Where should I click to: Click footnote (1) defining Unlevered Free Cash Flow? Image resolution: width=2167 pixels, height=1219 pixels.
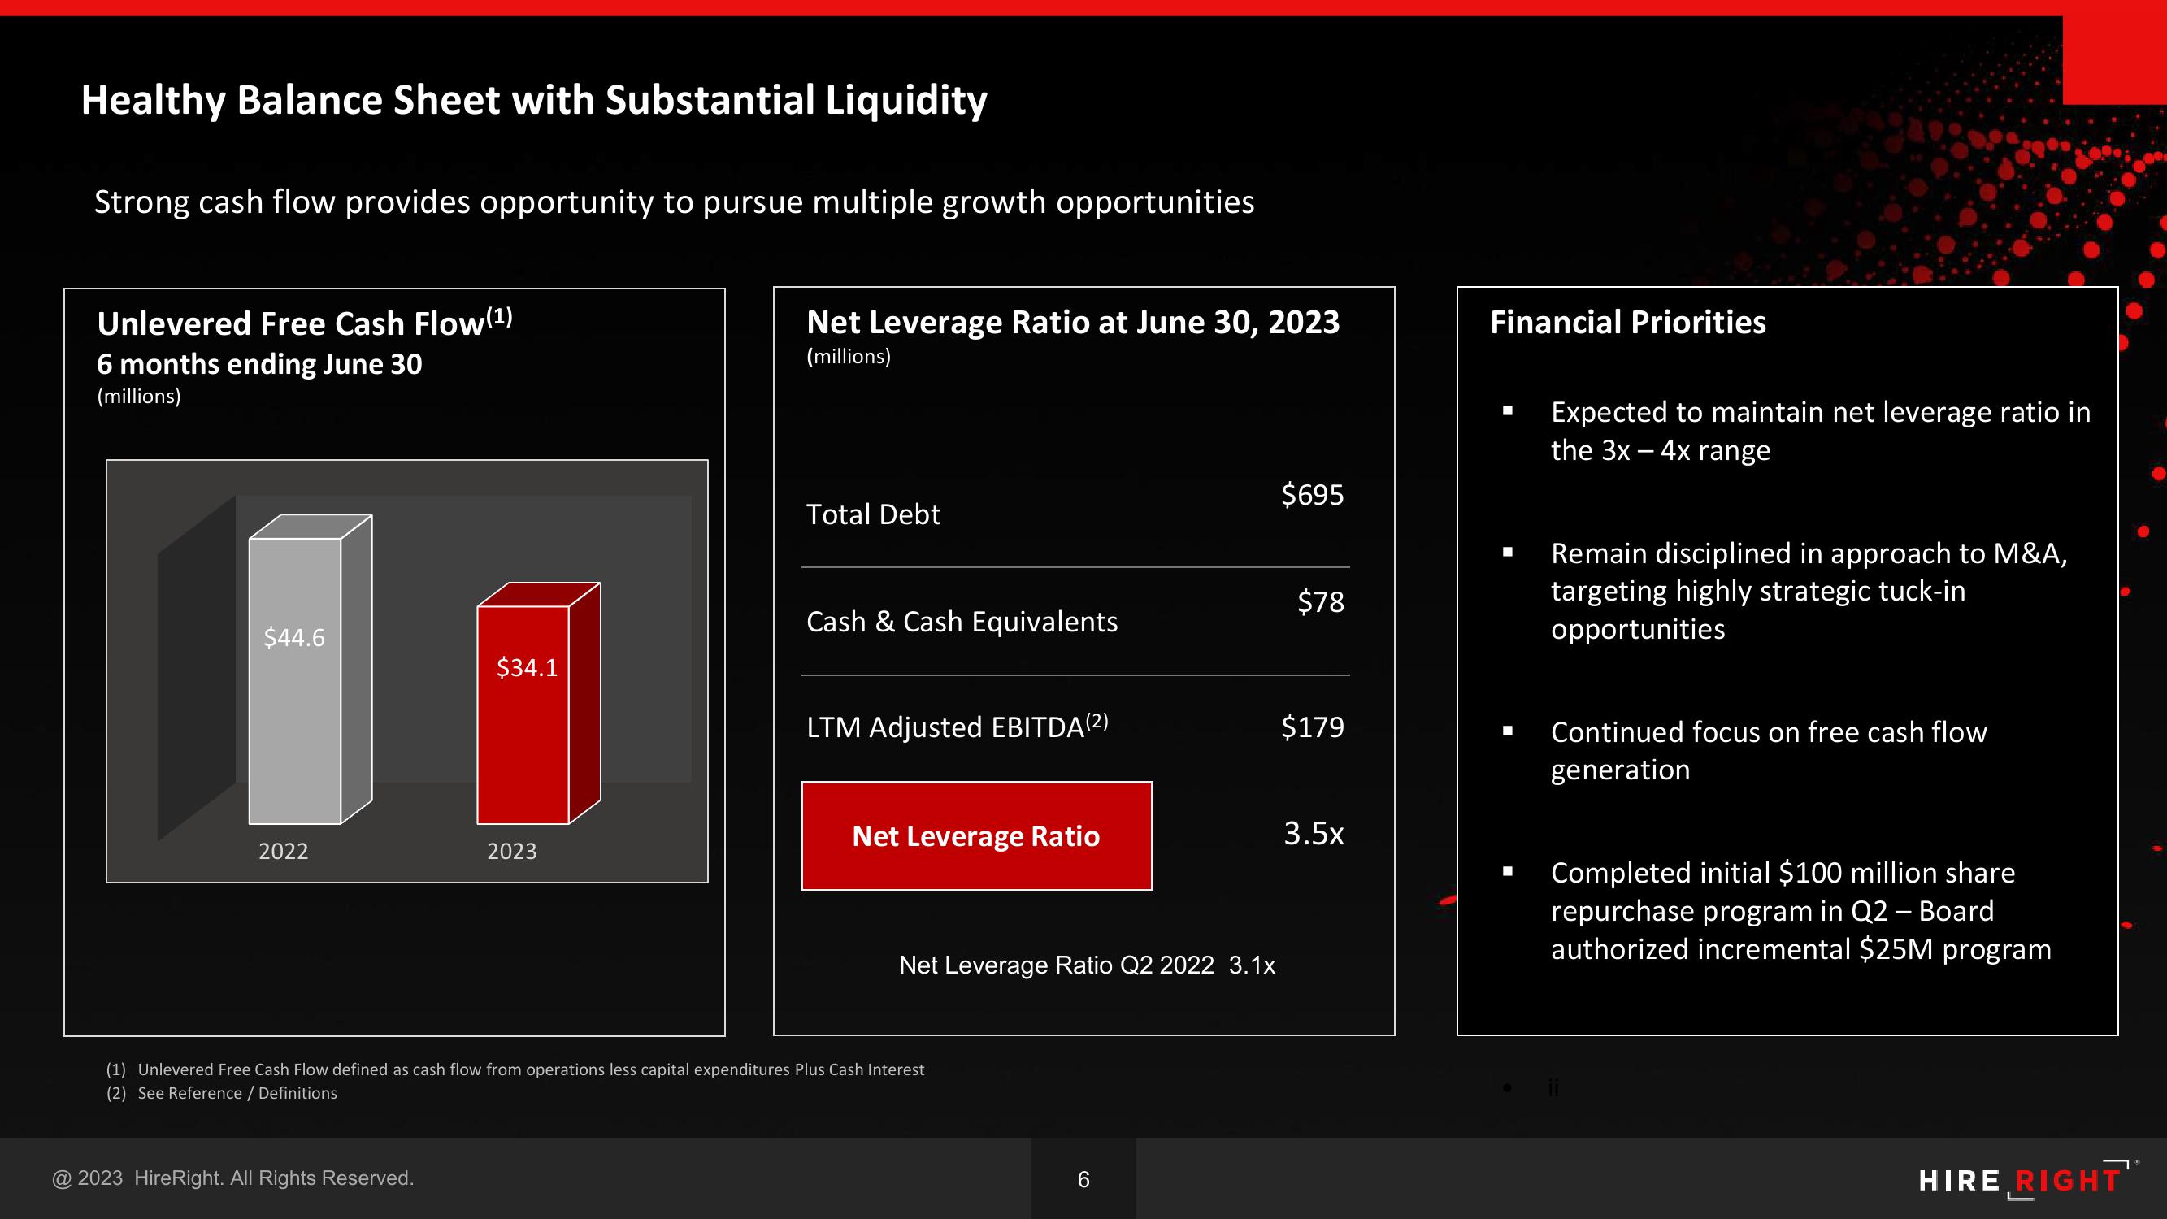pyautogui.click(x=515, y=1069)
